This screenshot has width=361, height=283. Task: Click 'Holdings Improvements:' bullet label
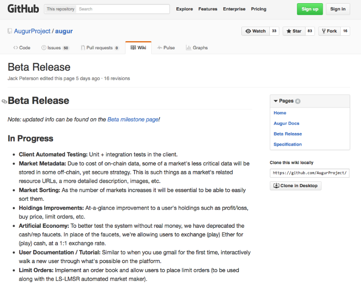pos(51,208)
